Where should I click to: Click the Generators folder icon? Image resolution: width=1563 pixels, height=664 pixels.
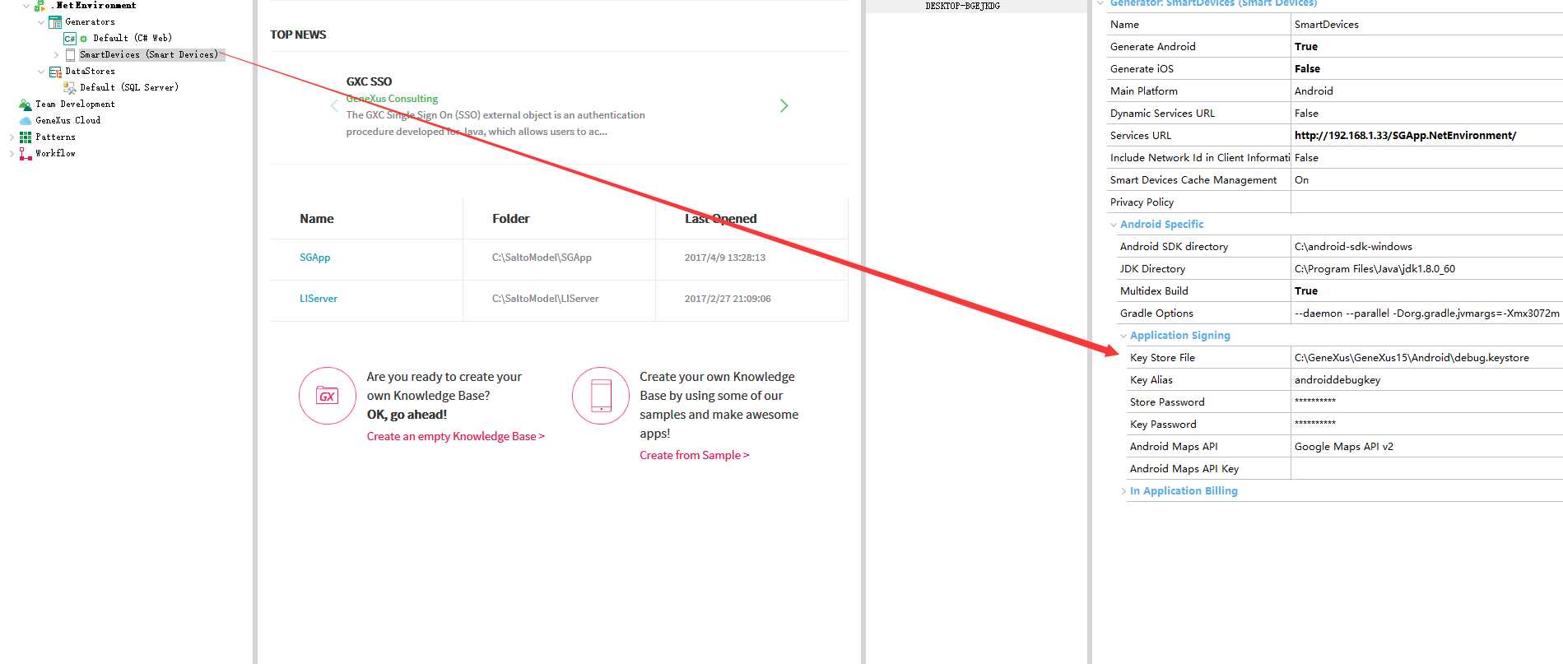pyautogui.click(x=55, y=22)
